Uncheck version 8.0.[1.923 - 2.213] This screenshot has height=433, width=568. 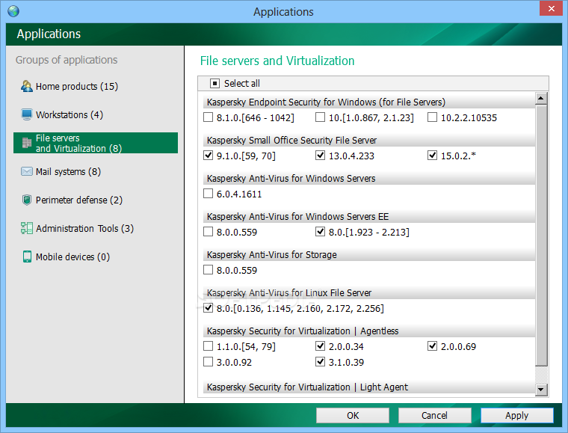pyautogui.click(x=320, y=232)
